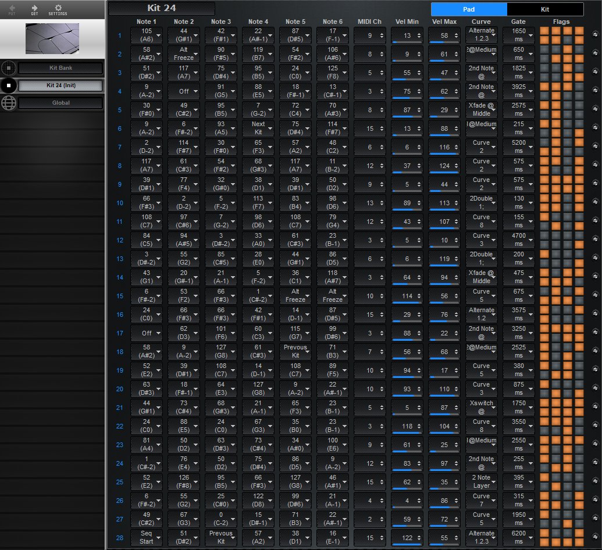Click the swap arrows icon for pad 2
This screenshot has height=550, width=602.
click(595, 53)
